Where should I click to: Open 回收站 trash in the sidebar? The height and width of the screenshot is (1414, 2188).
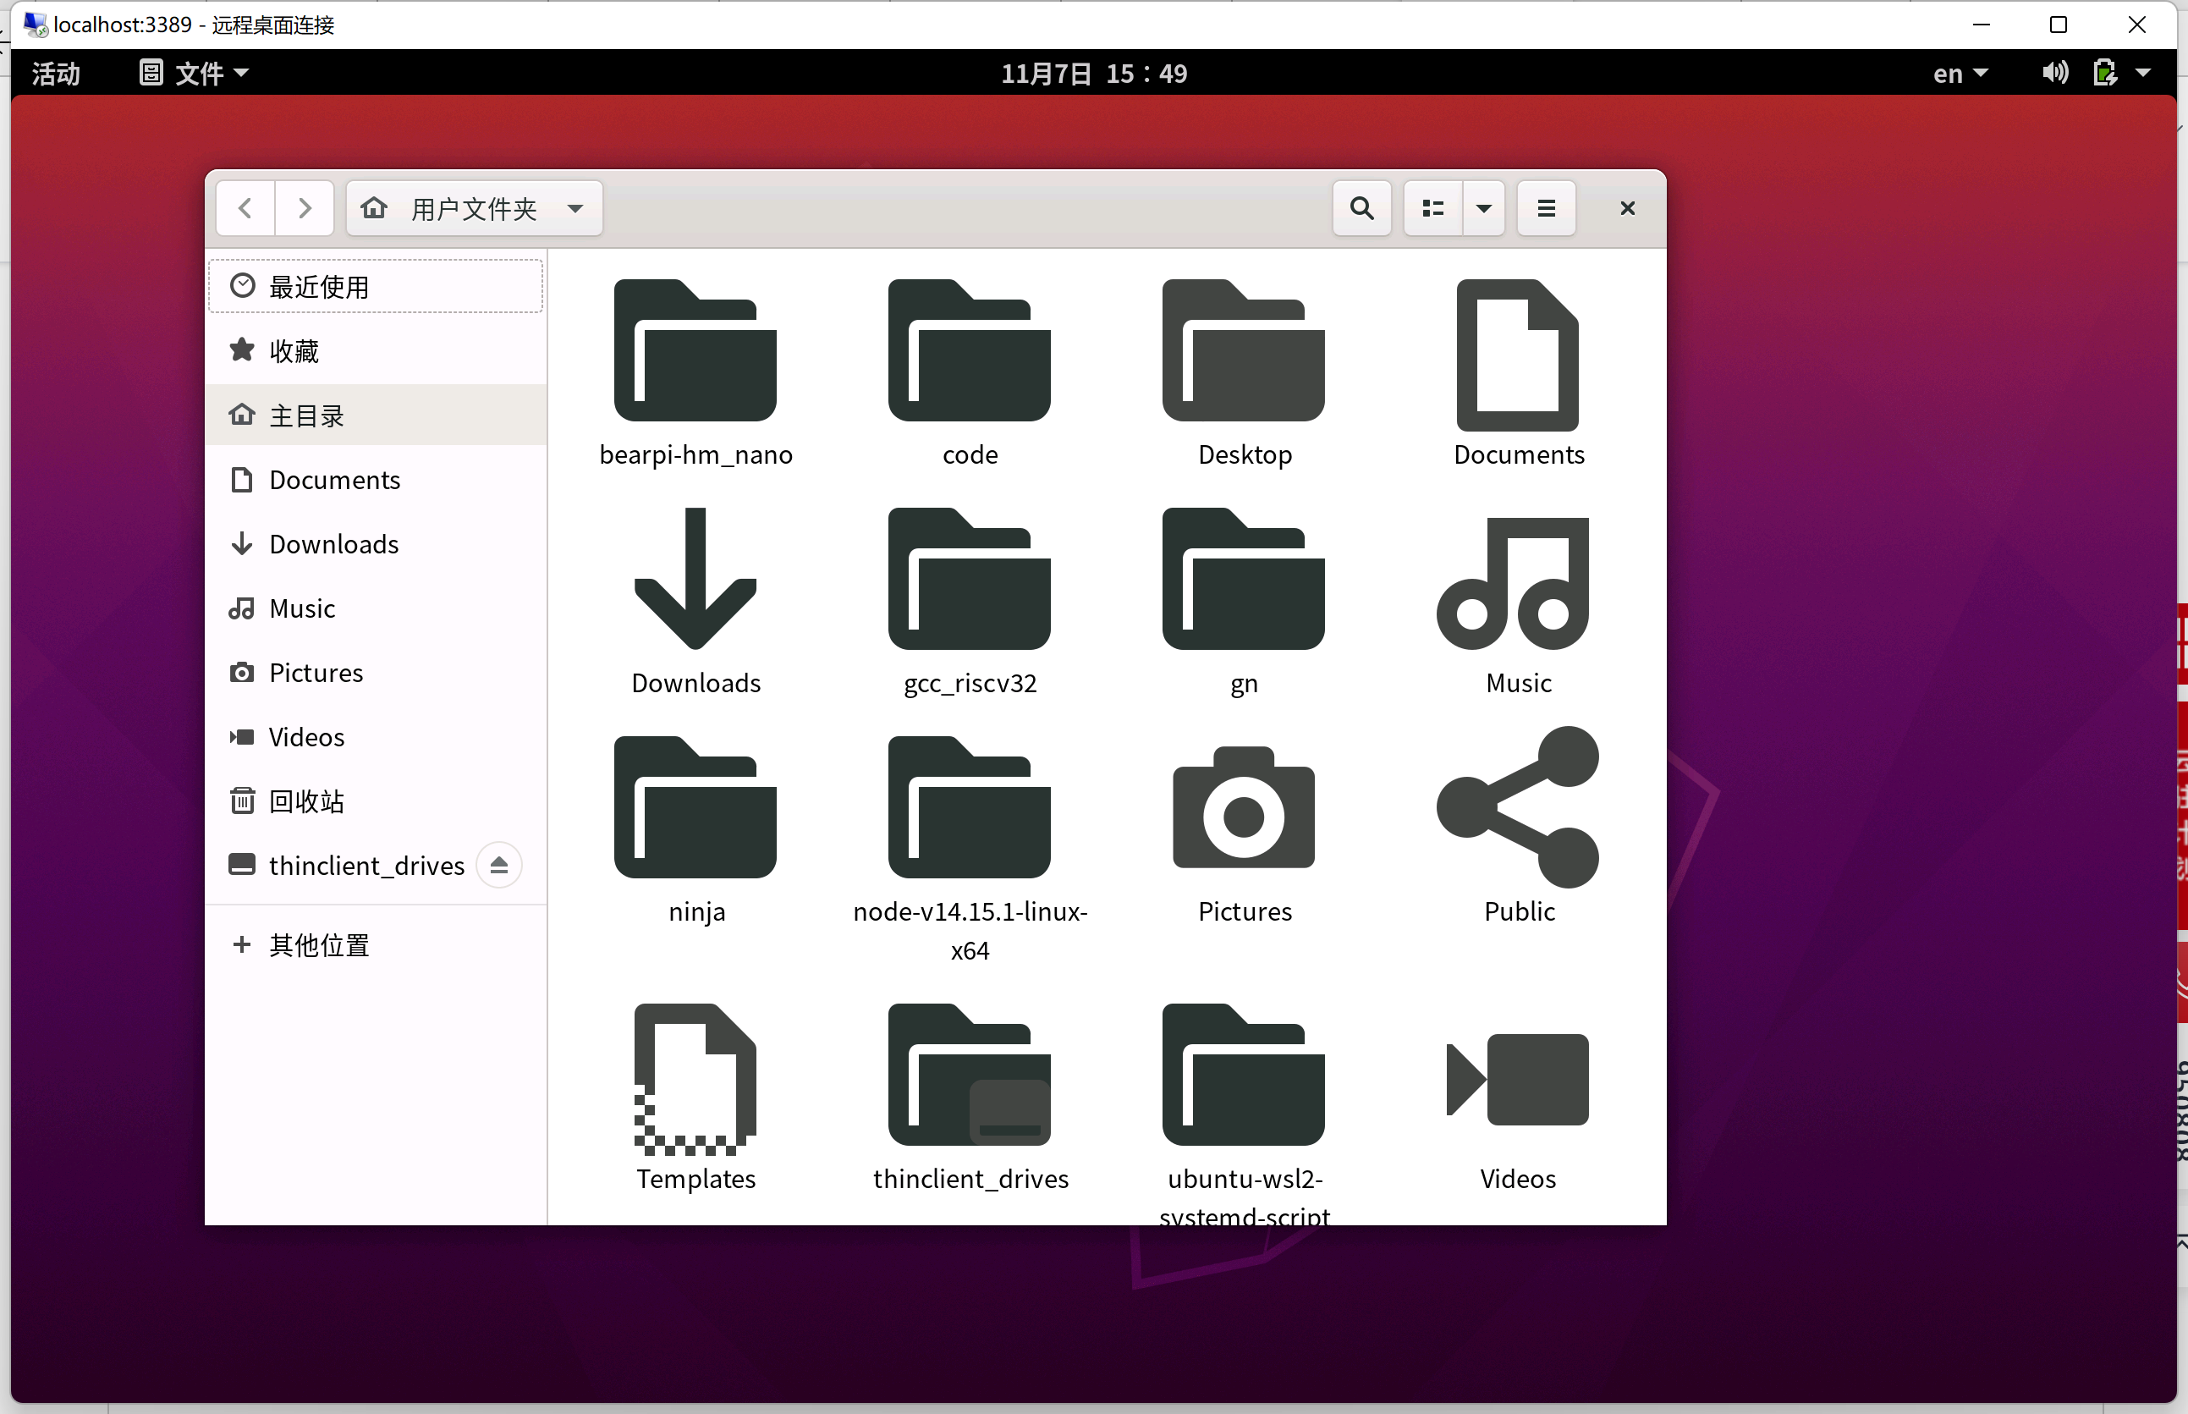(305, 801)
